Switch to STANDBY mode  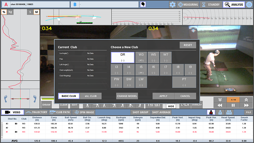click(x=211, y=4)
